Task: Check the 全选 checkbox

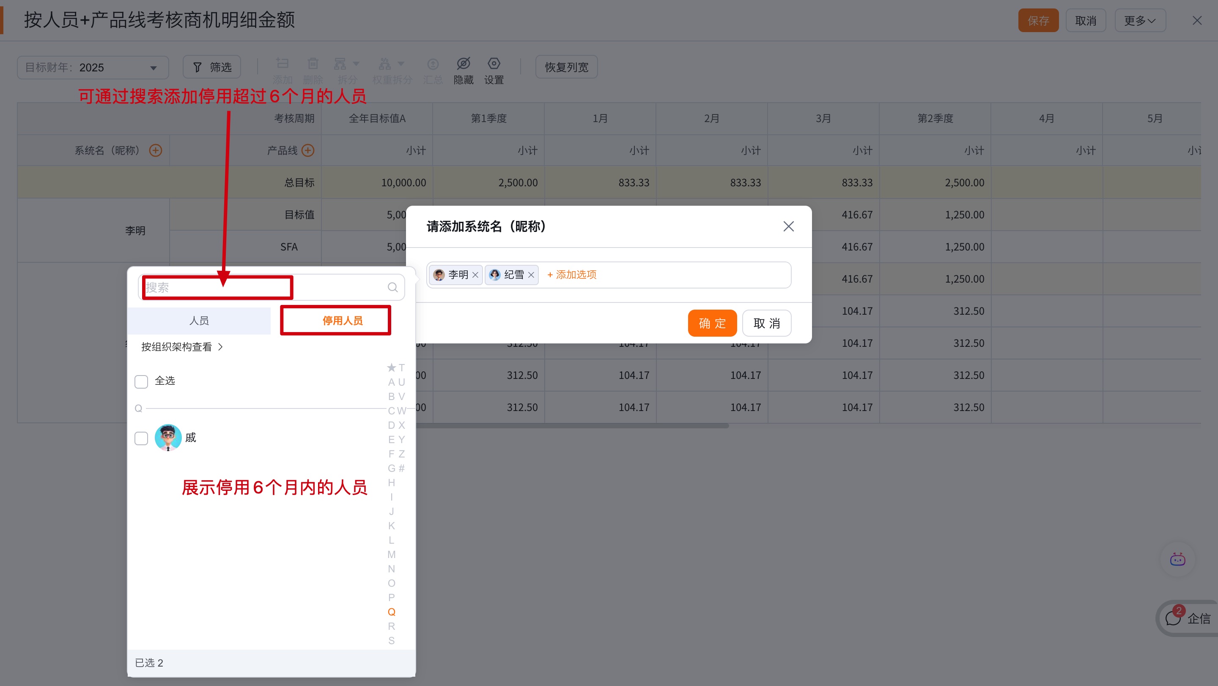Action: 141,381
